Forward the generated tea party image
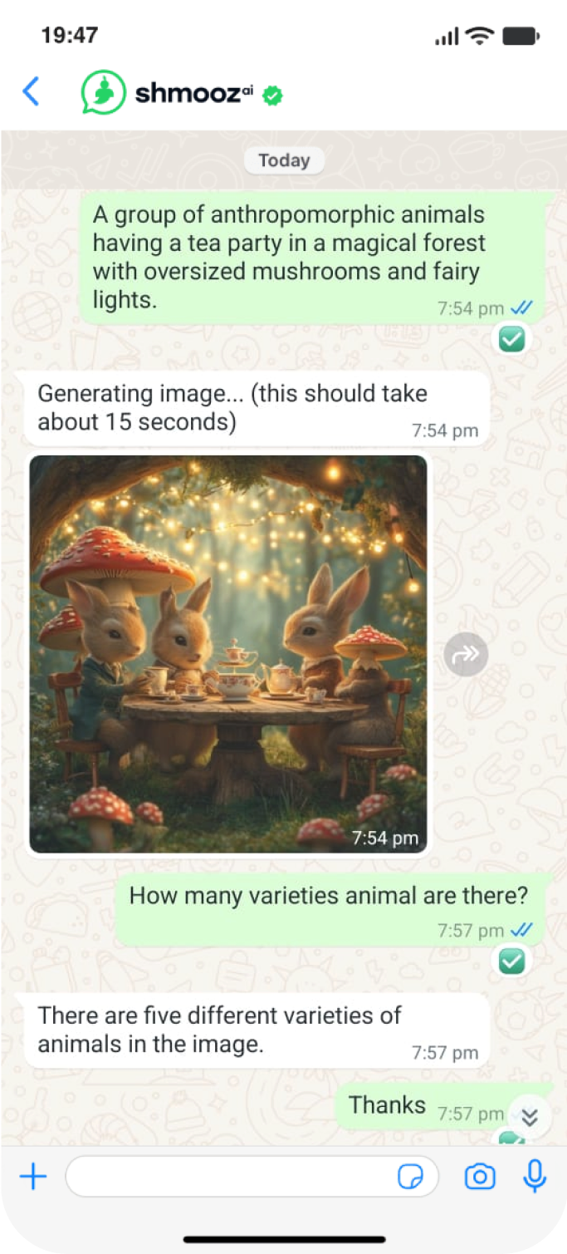 pos(465,654)
